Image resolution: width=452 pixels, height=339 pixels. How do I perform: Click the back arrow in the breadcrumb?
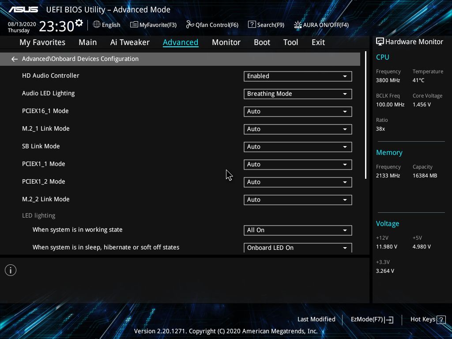click(15, 59)
